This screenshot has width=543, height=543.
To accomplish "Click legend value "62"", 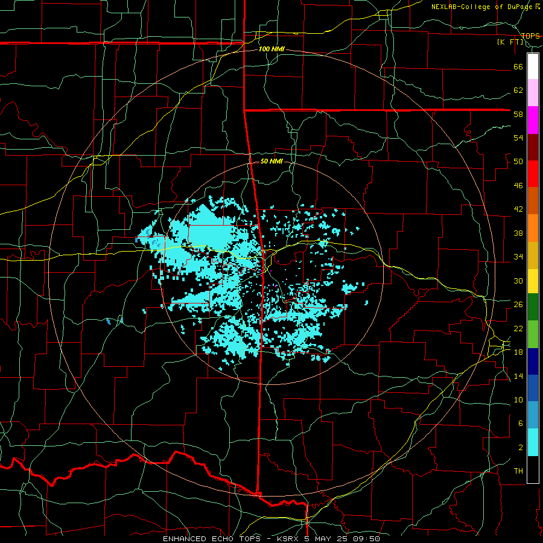I will click(518, 91).
